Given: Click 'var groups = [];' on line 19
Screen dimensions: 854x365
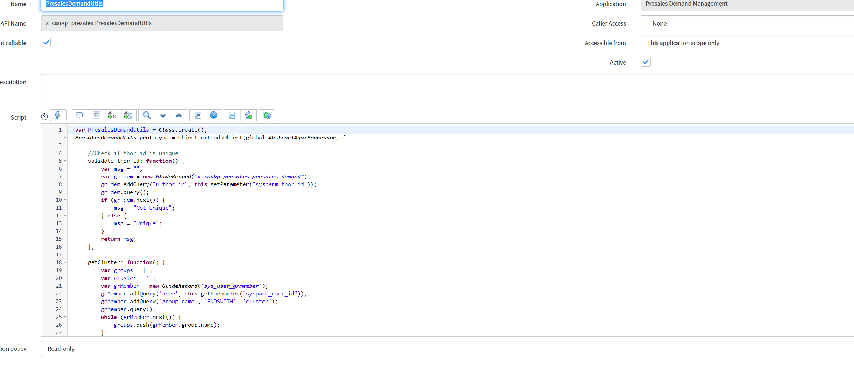Looking at the screenshot, I should [x=126, y=270].
